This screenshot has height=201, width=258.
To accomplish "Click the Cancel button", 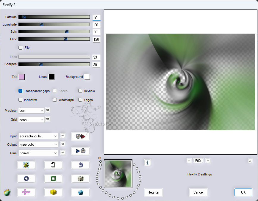I will (198, 192).
